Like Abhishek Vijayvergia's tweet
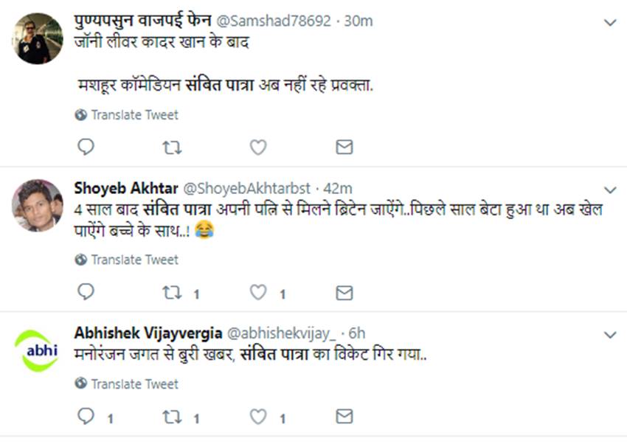This screenshot has height=444, width=627. pos(257,417)
